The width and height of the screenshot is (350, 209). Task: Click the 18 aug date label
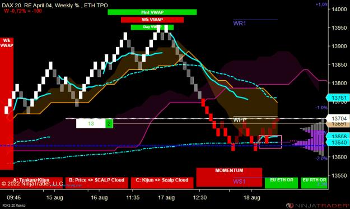point(252,198)
